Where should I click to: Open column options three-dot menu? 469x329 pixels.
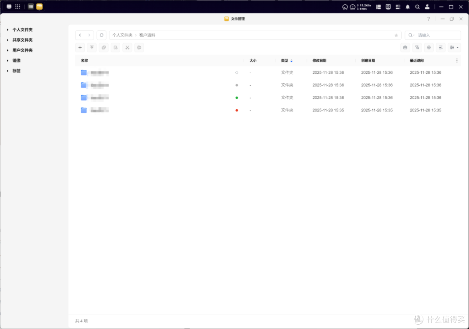(457, 61)
